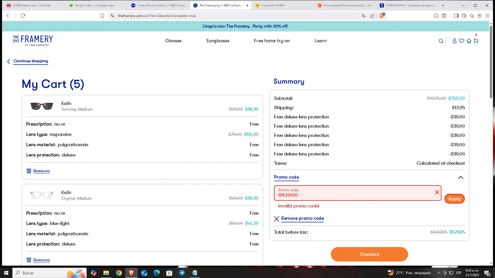Open Telegram from the taskbar
Screen dimensions: 495x278
(182, 273)
